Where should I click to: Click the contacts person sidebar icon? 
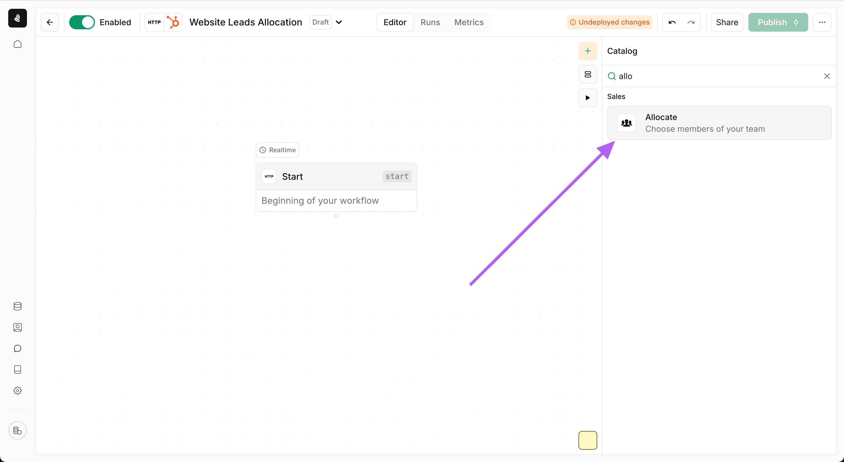tap(18, 328)
